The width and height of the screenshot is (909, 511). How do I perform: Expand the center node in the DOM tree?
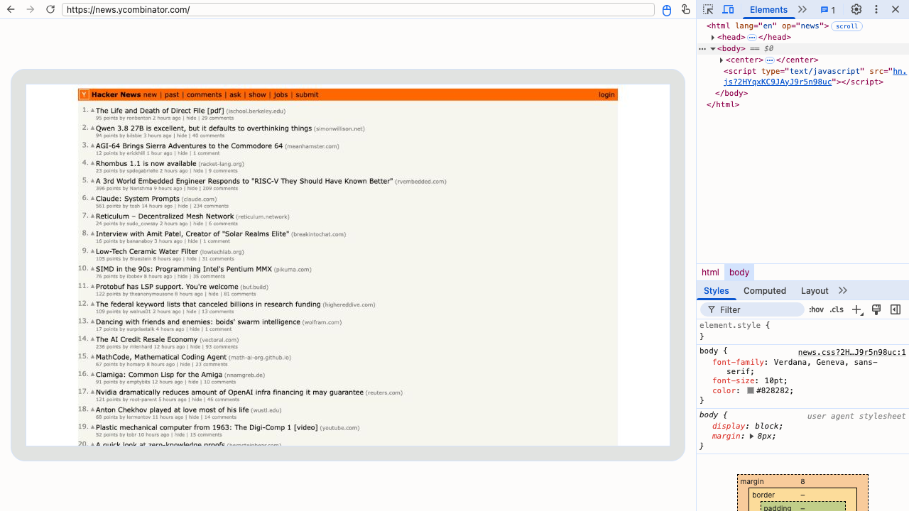tap(722, 60)
